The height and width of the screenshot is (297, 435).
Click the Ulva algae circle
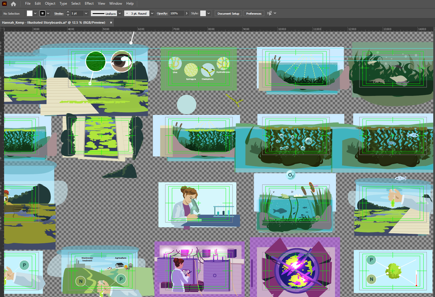coord(175,63)
